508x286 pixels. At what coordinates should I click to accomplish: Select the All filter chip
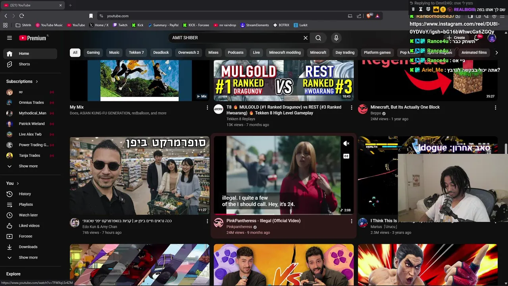[x=75, y=52]
